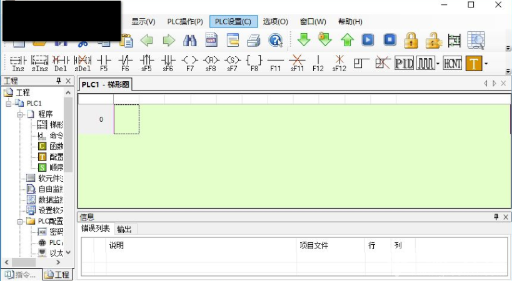Pin the 信息 panel
This screenshot has height=281, width=512.
click(x=496, y=217)
